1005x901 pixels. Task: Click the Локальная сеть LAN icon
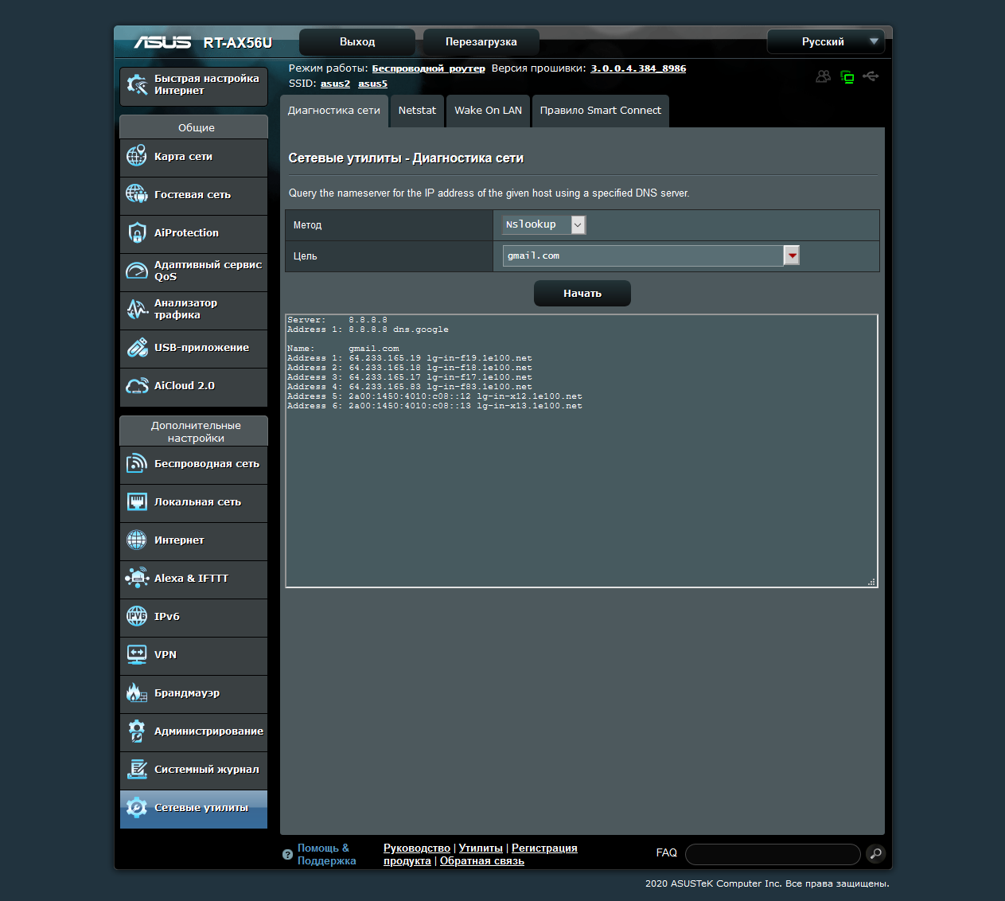coord(137,501)
